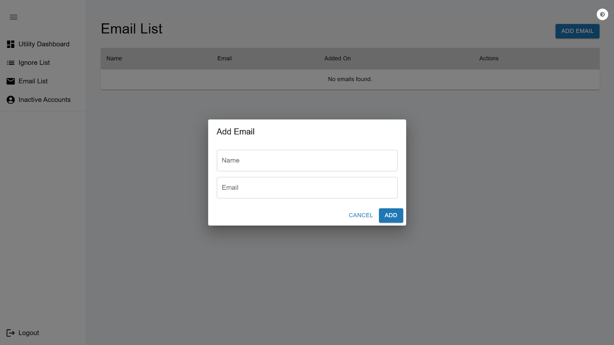This screenshot has width=614, height=345.
Task: Click the Name column header
Action: pyautogui.click(x=114, y=58)
